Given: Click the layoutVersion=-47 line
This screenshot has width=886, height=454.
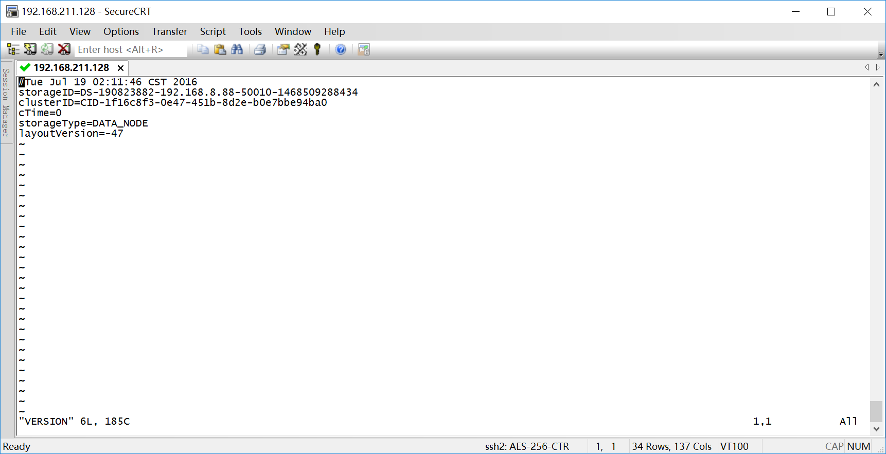Looking at the screenshot, I should coord(71,133).
